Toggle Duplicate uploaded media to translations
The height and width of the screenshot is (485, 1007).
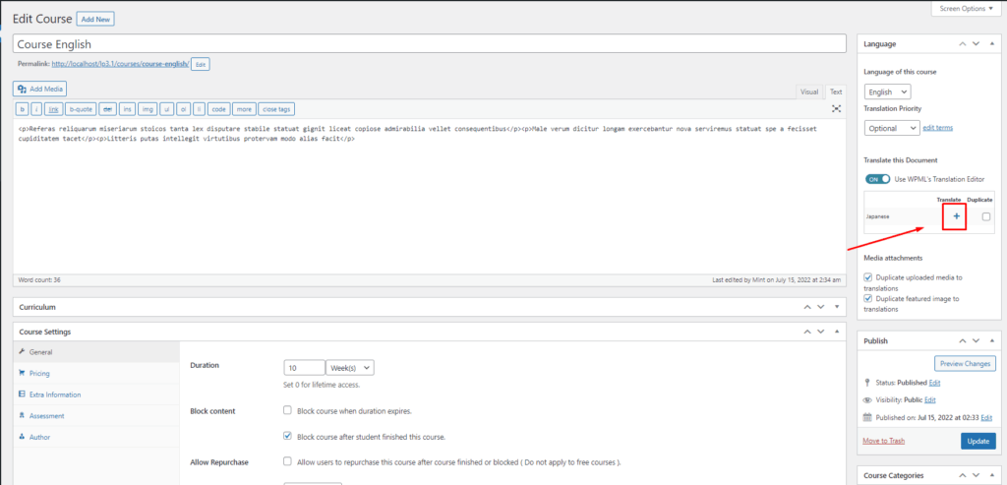(868, 277)
